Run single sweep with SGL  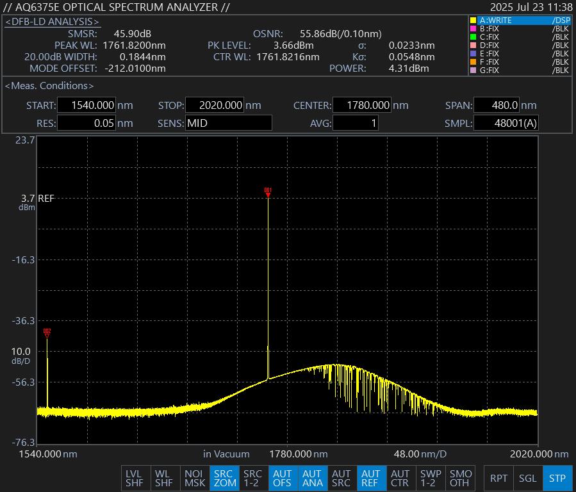(x=527, y=478)
